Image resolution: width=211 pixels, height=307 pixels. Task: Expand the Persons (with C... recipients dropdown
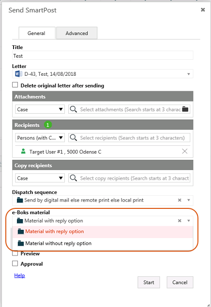(x=40, y=138)
